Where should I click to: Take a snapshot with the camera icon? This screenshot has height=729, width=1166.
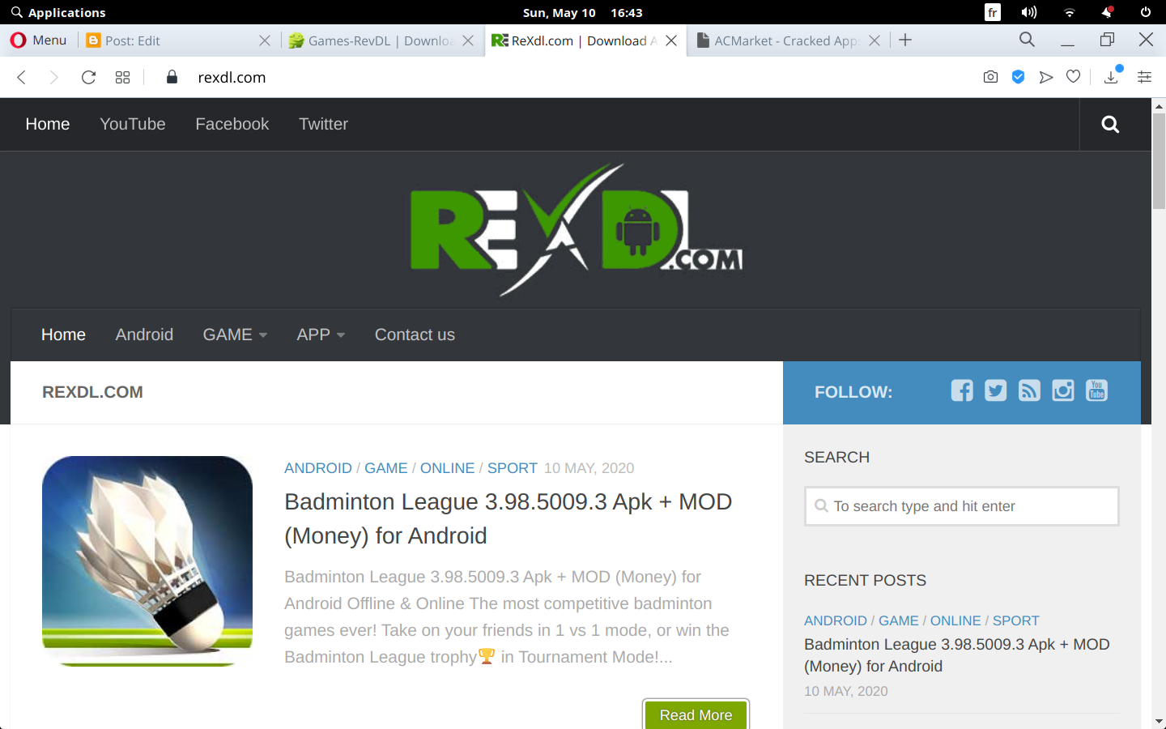point(990,77)
